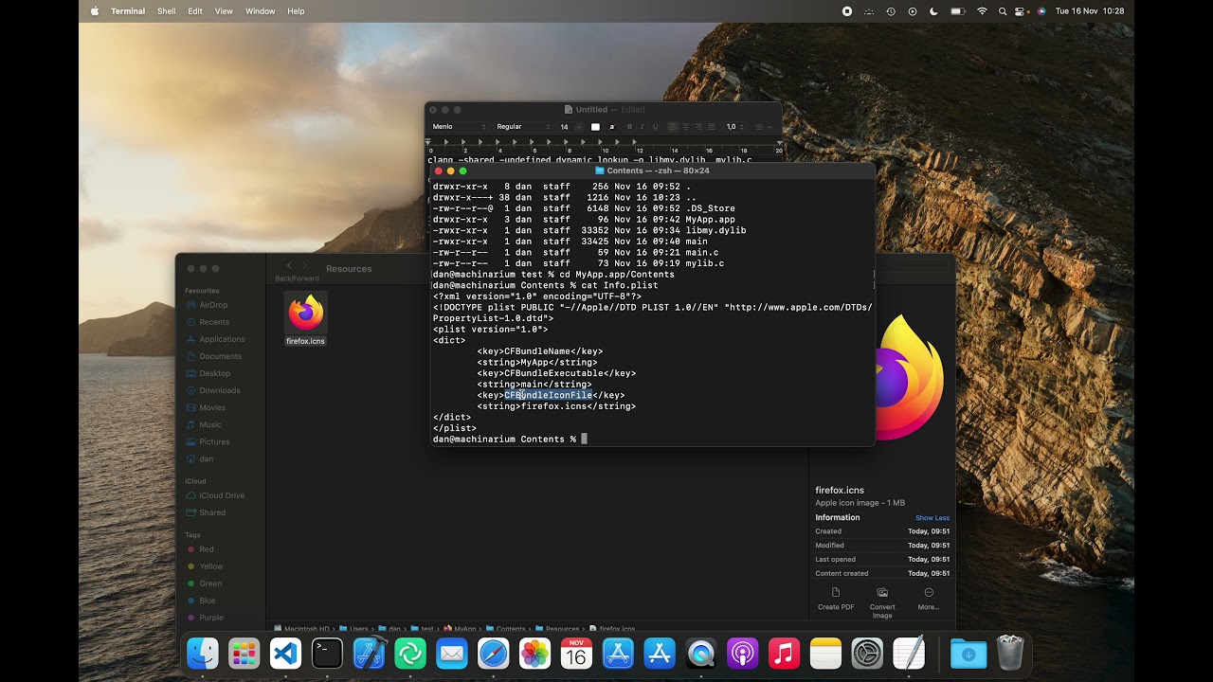Toggle bold in the TextEdit toolbar
This screenshot has width=1213, height=682.
tap(629, 127)
